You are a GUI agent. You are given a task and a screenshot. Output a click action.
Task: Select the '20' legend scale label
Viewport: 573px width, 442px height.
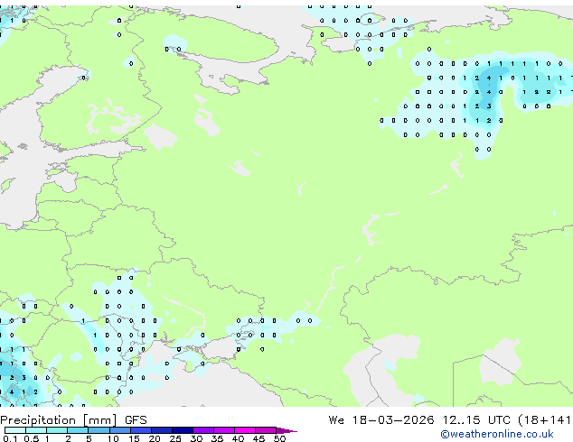[155, 438]
